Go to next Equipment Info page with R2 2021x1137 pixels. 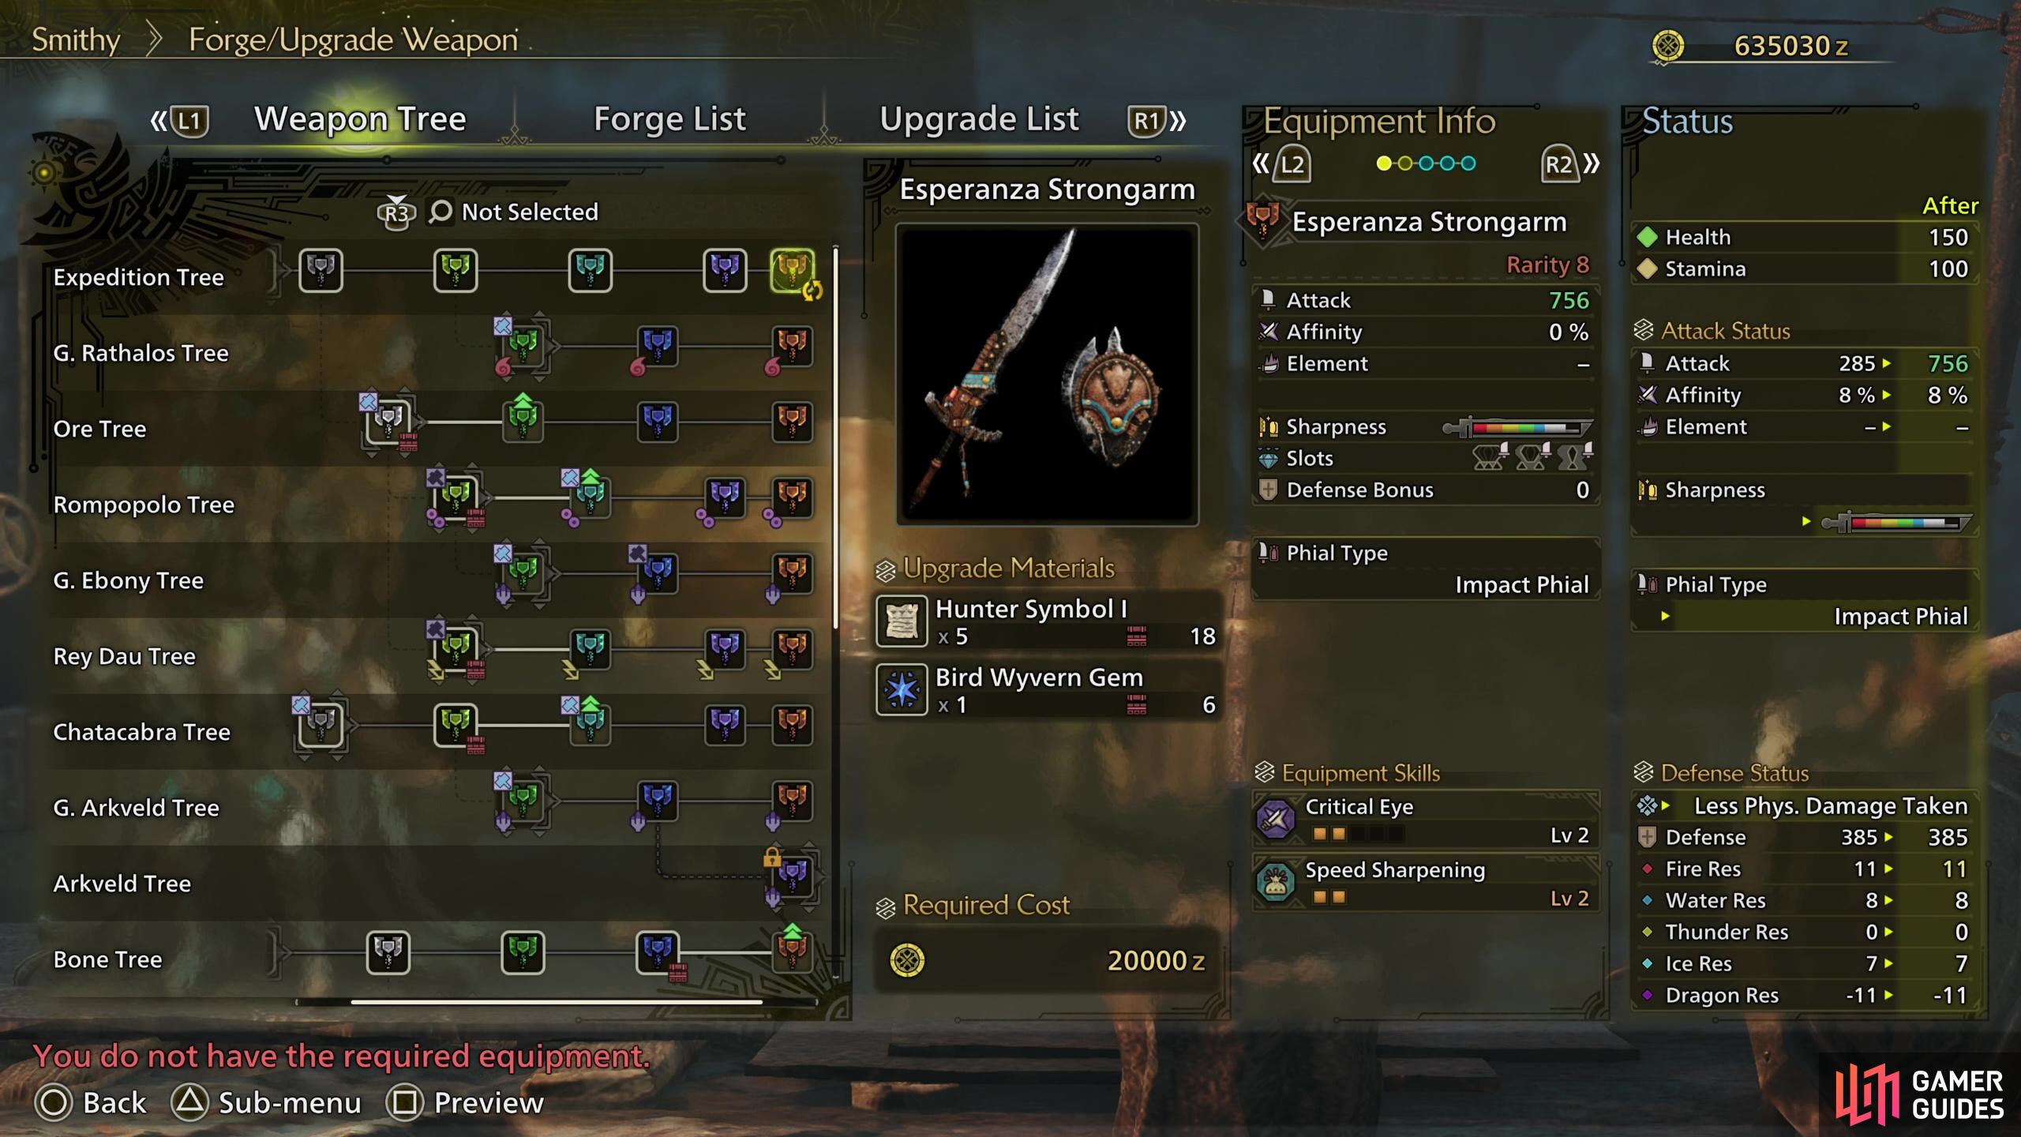tap(1570, 164)
